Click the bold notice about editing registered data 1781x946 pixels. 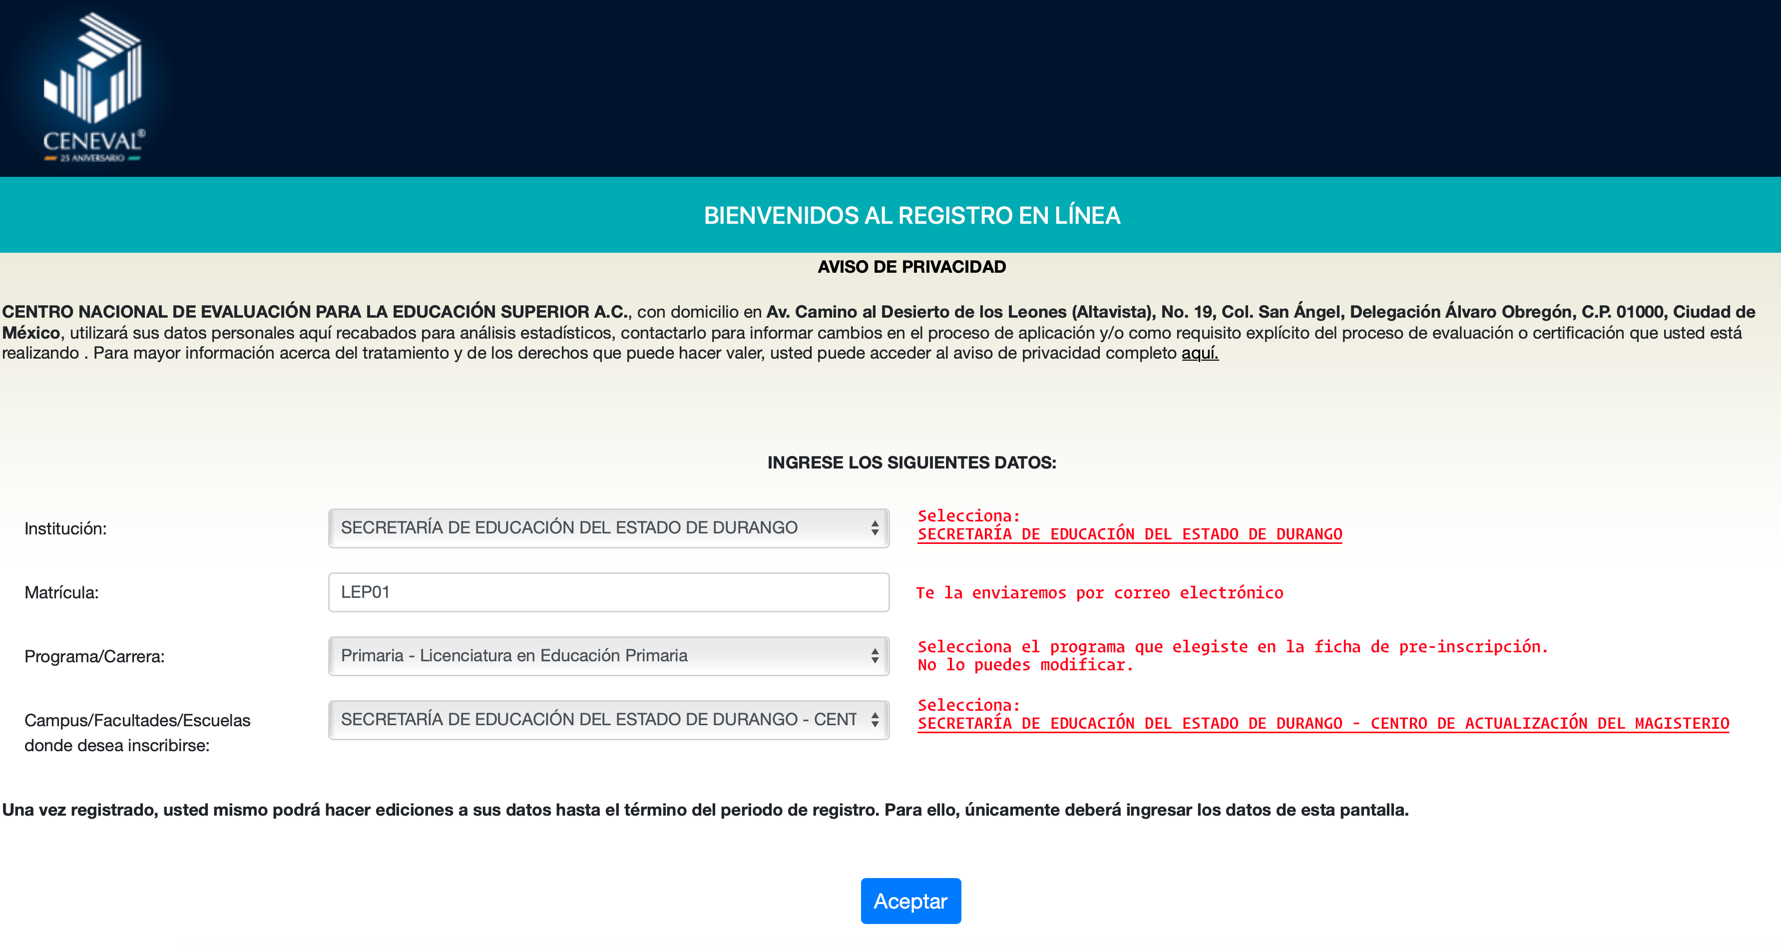(705, 811)
